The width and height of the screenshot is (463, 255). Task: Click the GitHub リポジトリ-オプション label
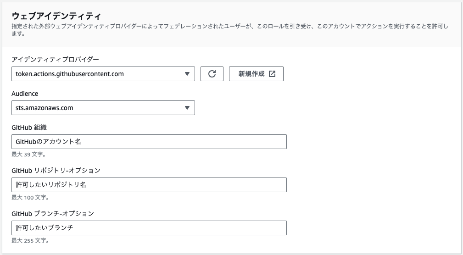(56, 171)
